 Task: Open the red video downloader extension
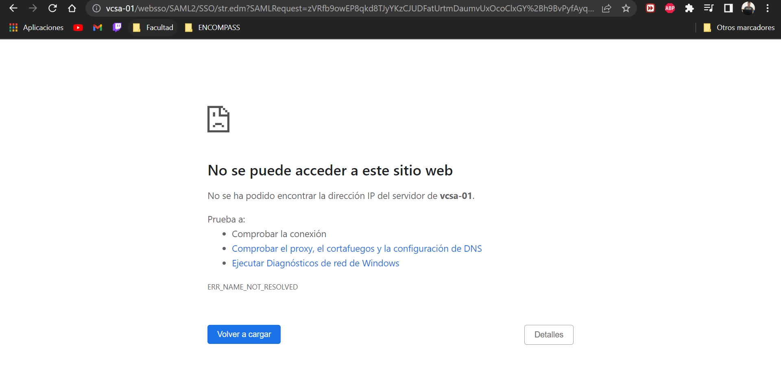[x=650, y=8]
